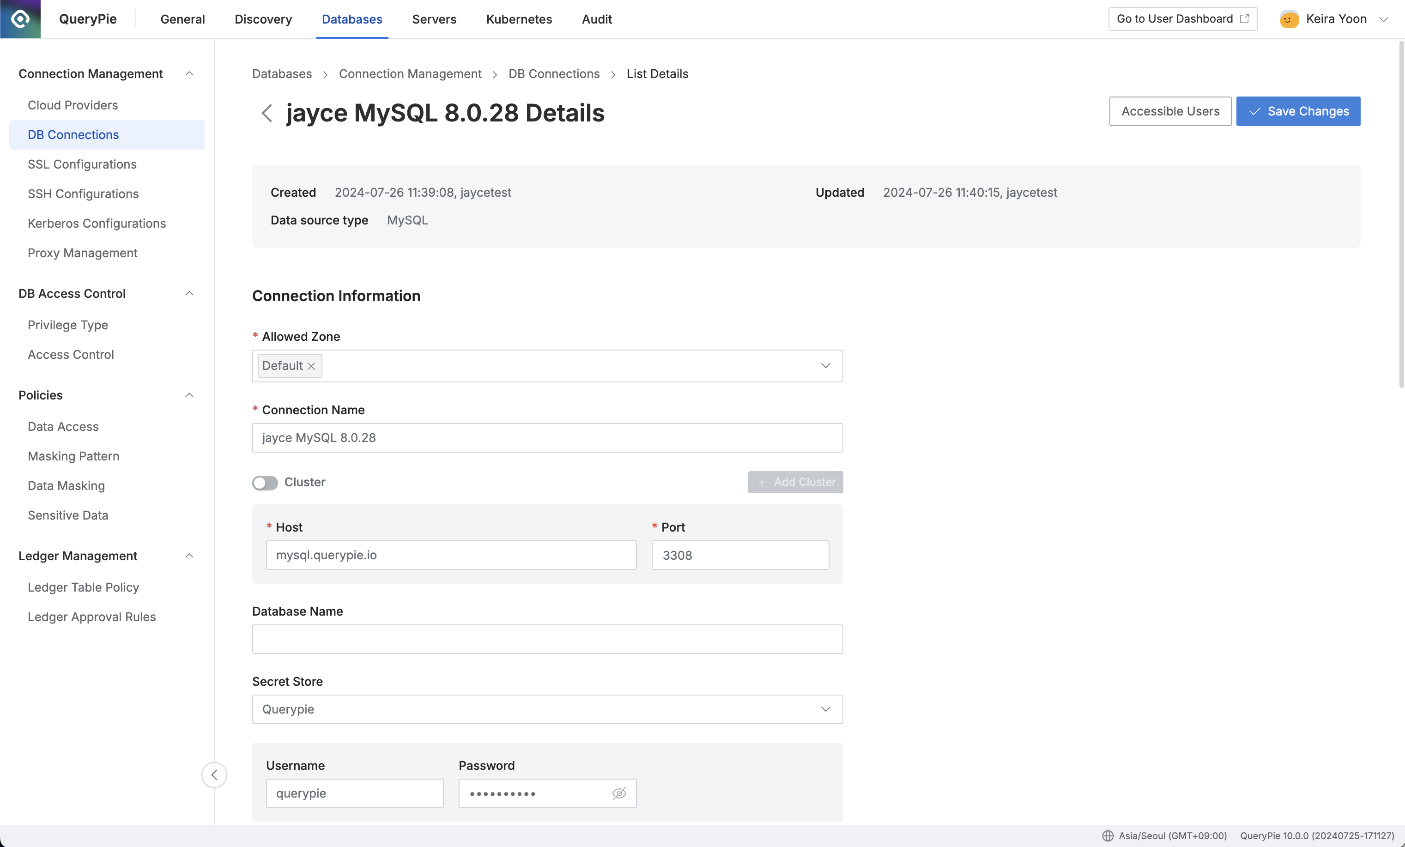Switch to the Servers tab
This screenshot has height=847, width=1405.
click(434, 19)
